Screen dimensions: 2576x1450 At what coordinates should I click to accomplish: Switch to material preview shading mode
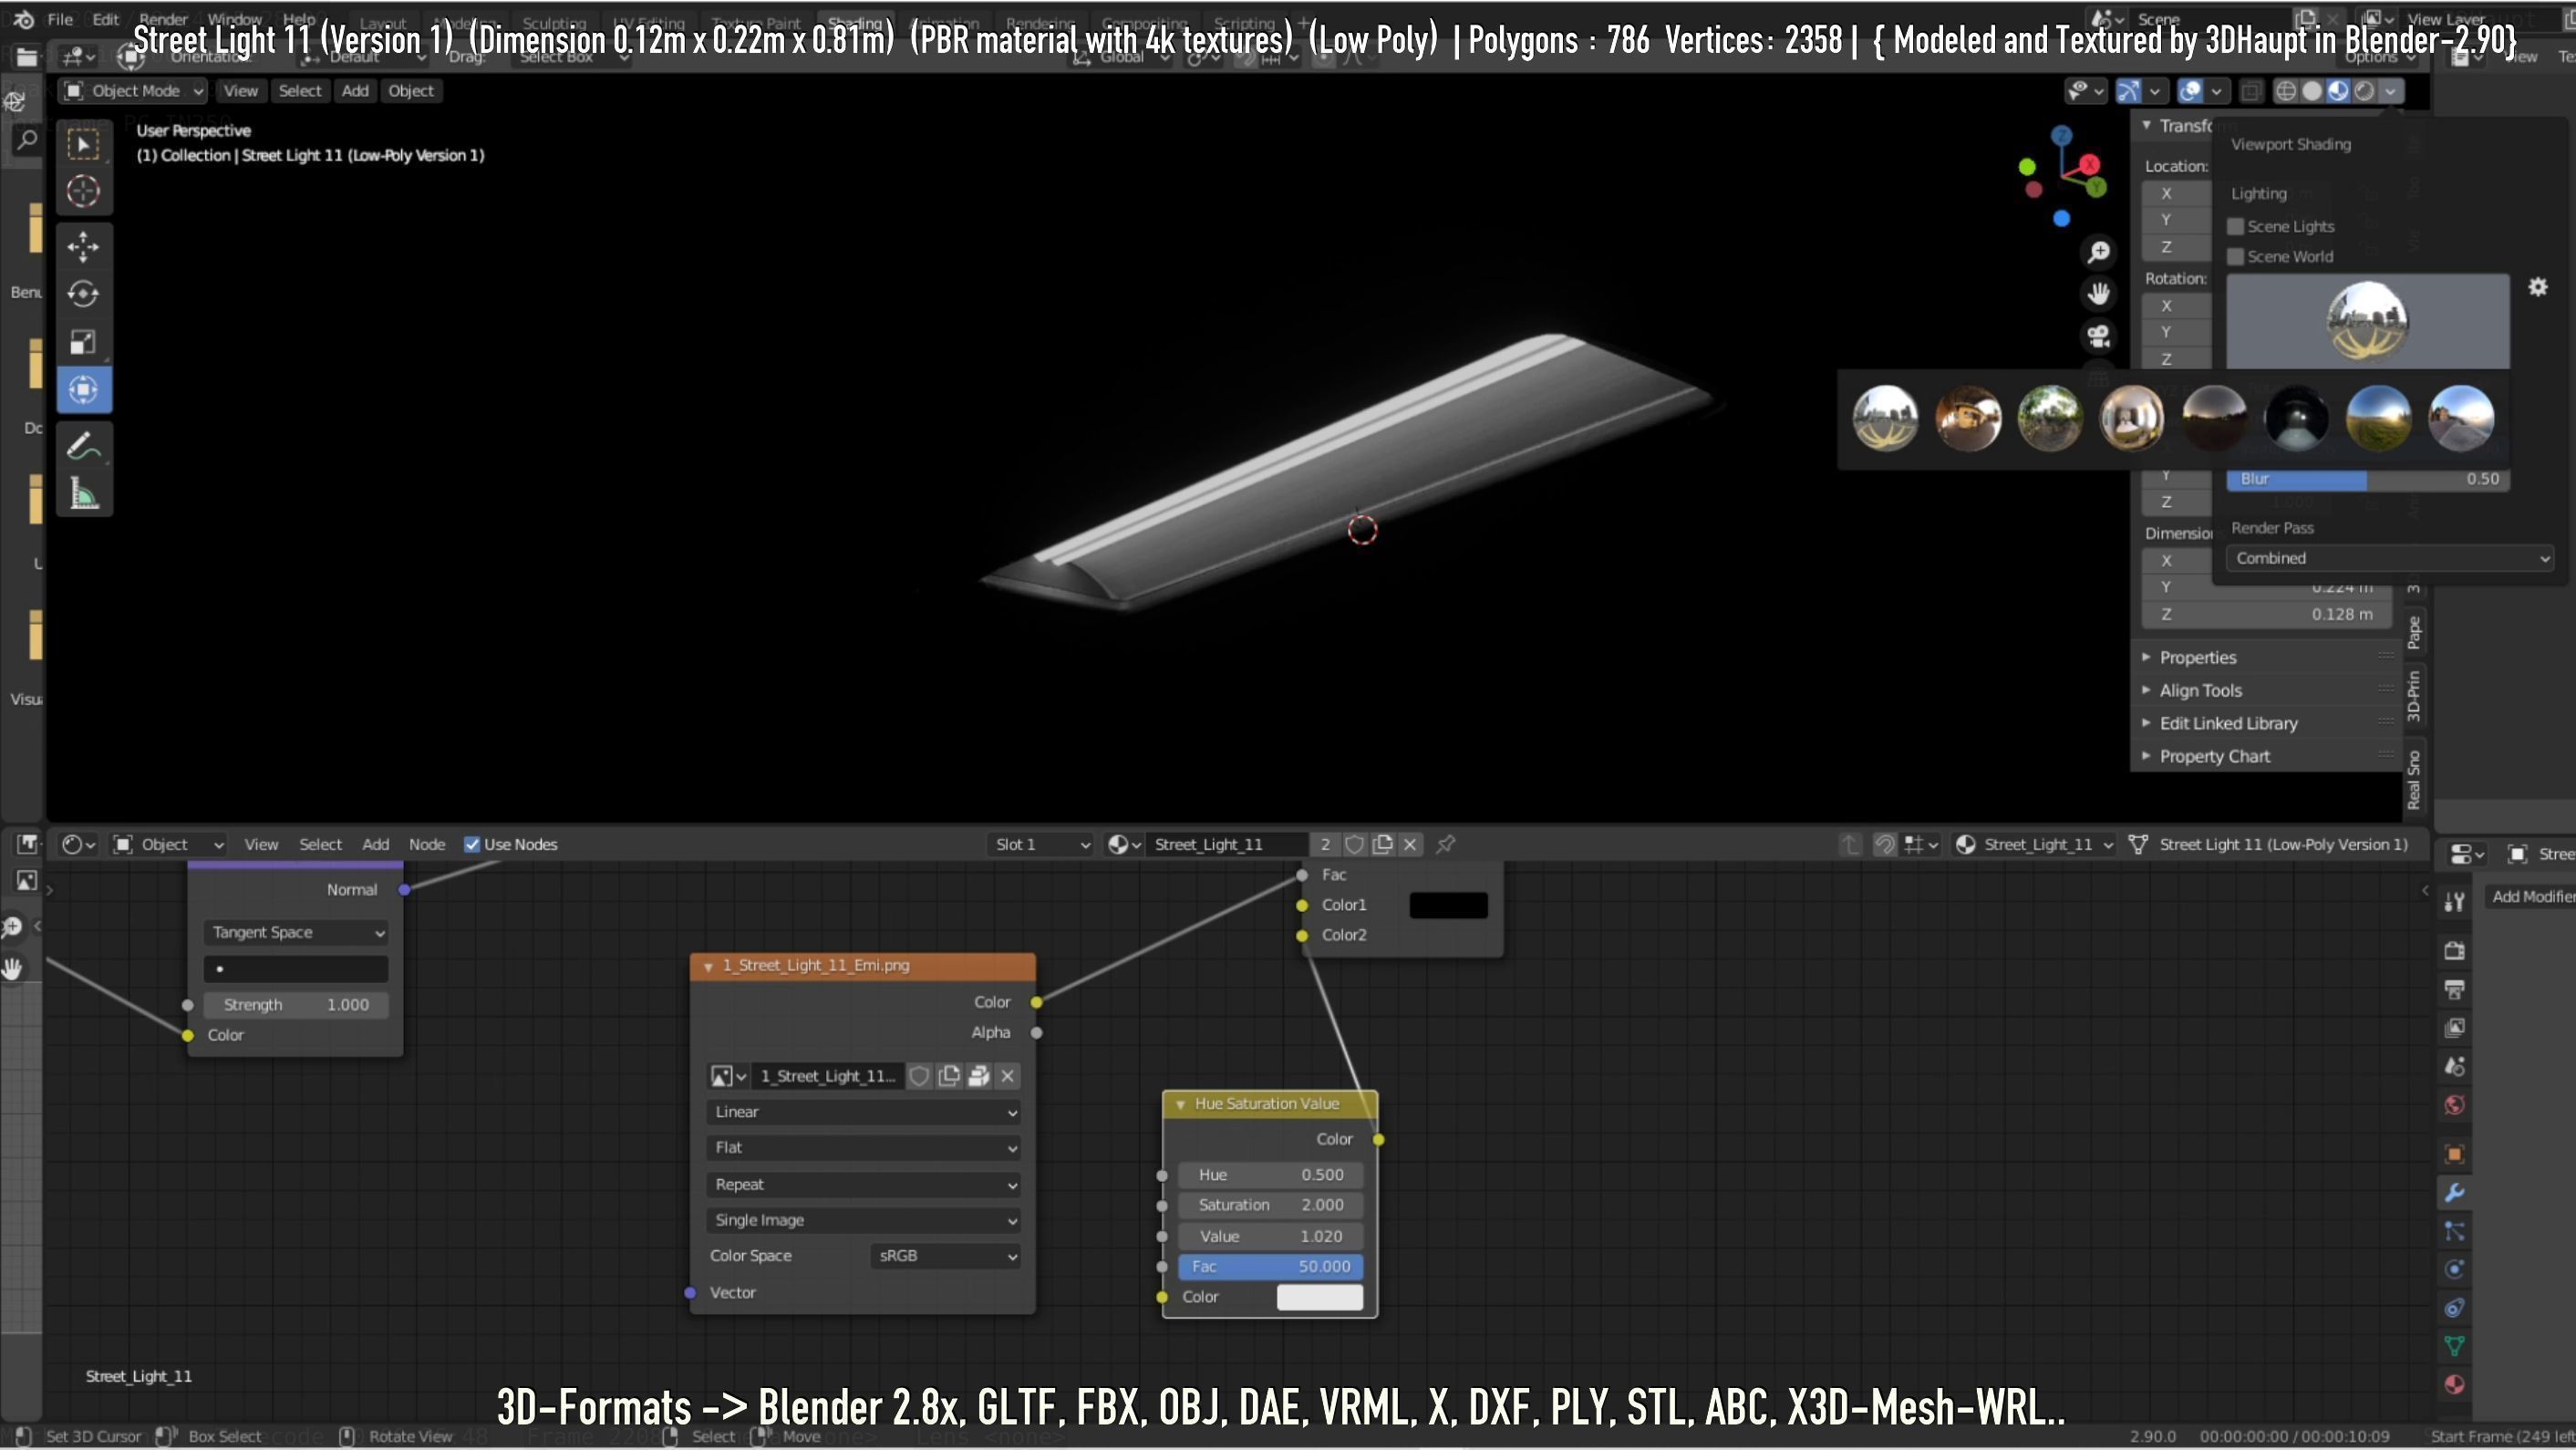click(x=2338, y=91)
